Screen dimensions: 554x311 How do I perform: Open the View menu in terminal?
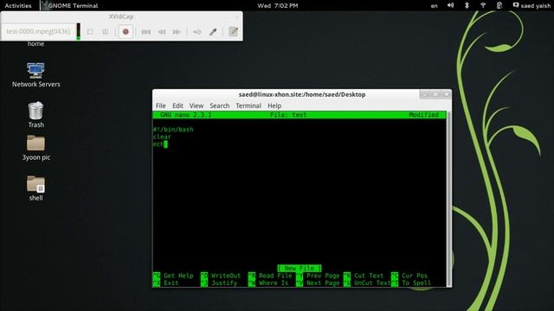click(x=196, y=105)
